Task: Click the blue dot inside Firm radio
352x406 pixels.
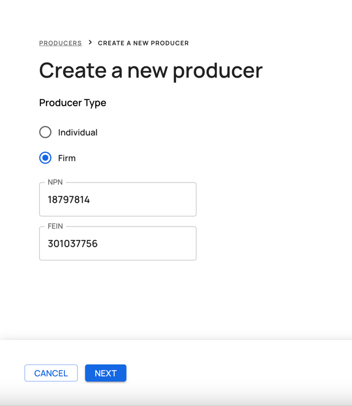Action: [46, 158]
